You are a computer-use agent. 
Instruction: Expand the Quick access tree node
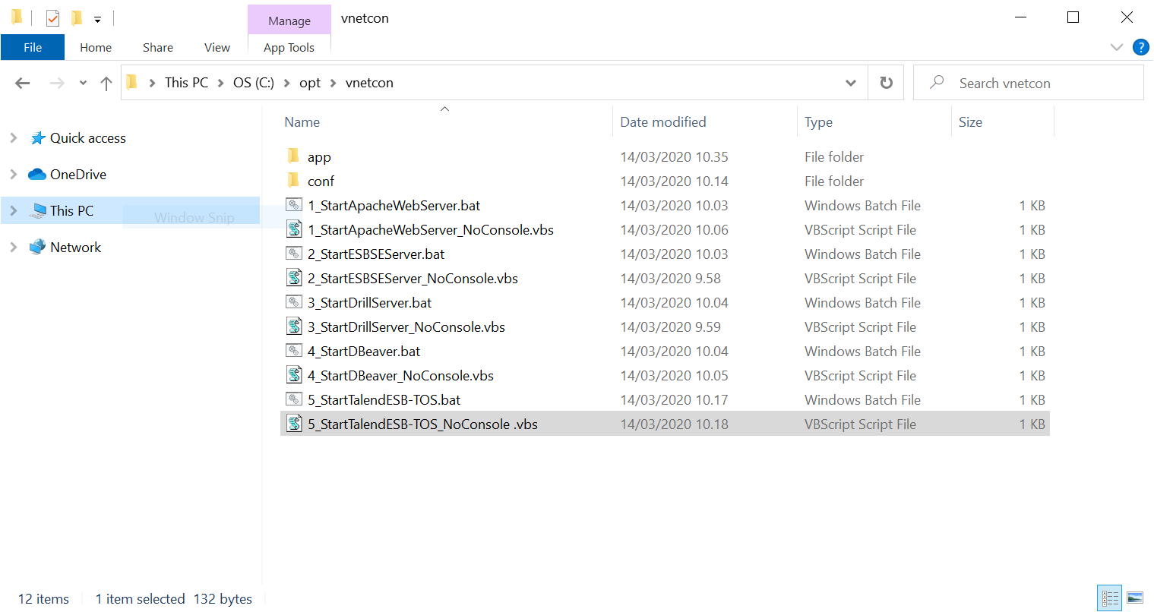tap(13, 137)
